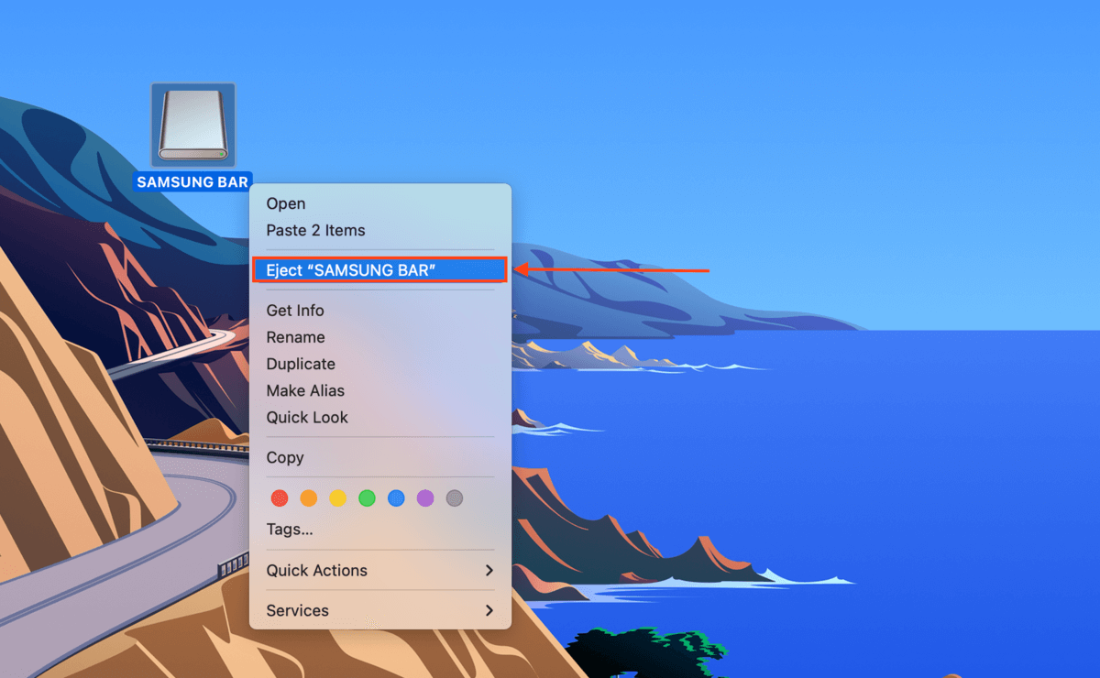
Task: Apply the blue color tag
Action: (396, 498)
